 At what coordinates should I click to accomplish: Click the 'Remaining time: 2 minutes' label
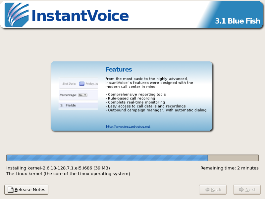click(x=229, y=168)
